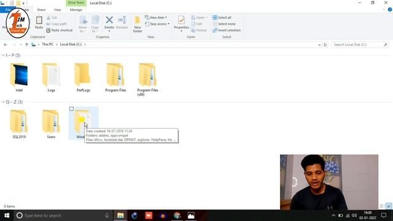This screenshot has width=393, height=221.
Task: Click Cut in the Clipboard group
Action: tap(52, 18)
